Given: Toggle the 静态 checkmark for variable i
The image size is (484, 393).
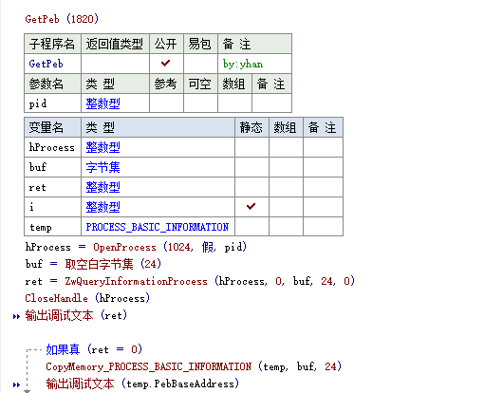Looking at the screenshot, I should click(251, 207).
